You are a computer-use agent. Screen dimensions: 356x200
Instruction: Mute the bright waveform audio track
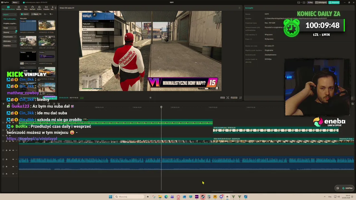13,159
